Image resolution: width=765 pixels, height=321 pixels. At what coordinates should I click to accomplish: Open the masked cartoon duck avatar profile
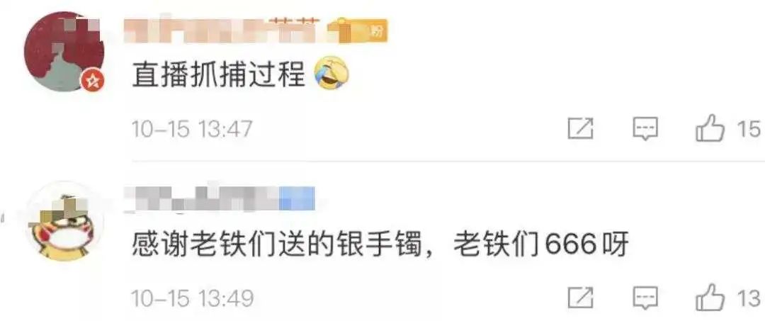64,222
